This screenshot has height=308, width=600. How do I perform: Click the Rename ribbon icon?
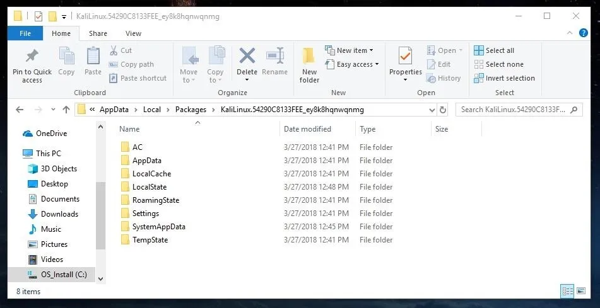coord(274,56)
